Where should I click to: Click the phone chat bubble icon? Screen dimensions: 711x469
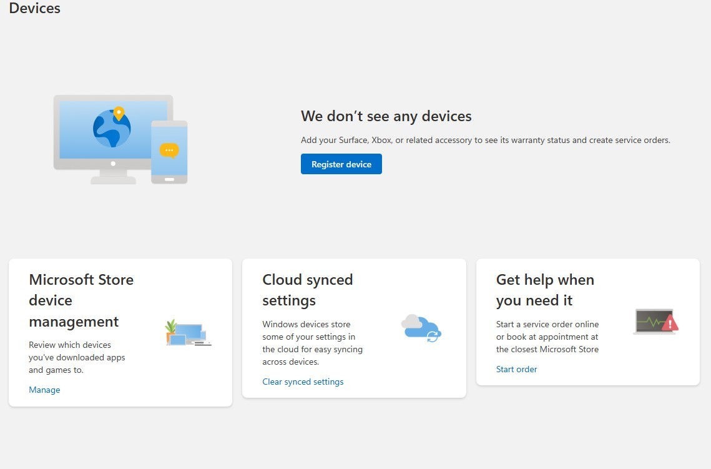point(169,151)
